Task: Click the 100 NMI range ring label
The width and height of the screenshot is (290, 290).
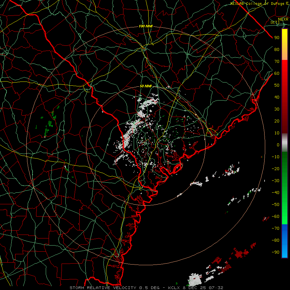Action: tap(146, 26)
